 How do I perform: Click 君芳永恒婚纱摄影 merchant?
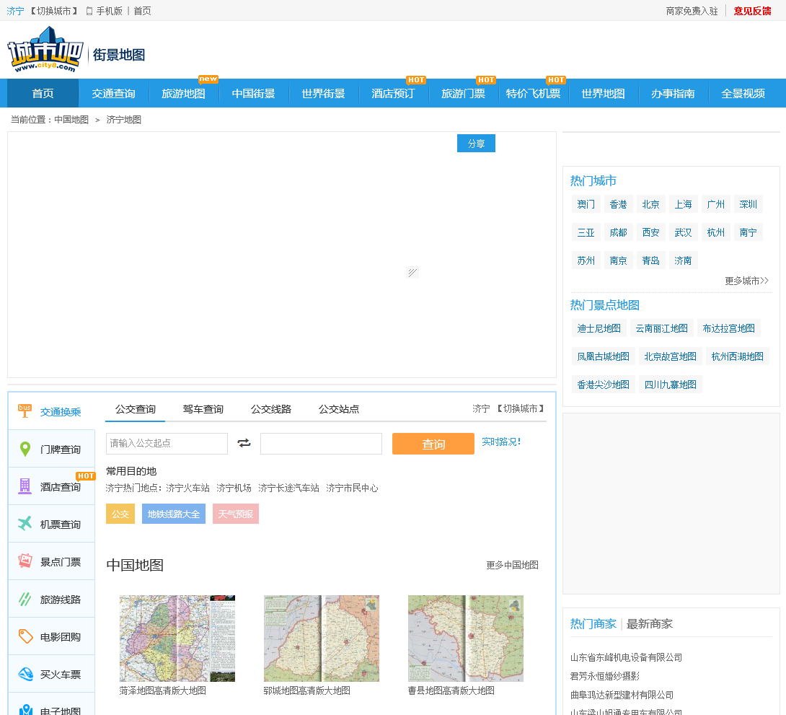604,676
